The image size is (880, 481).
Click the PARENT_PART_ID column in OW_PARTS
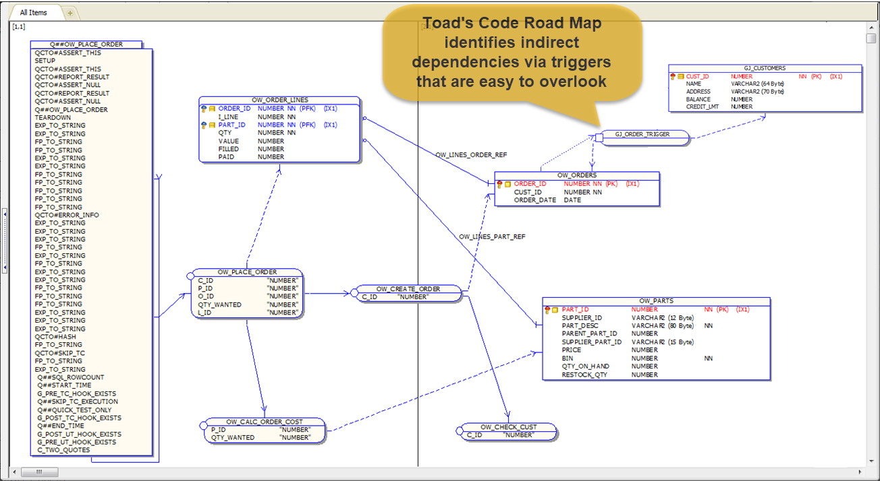pos(590,334)
